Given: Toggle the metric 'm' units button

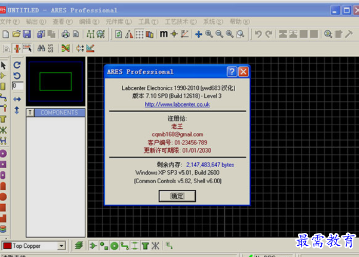Looking at the screenshot, I should [x=163, y=34].
